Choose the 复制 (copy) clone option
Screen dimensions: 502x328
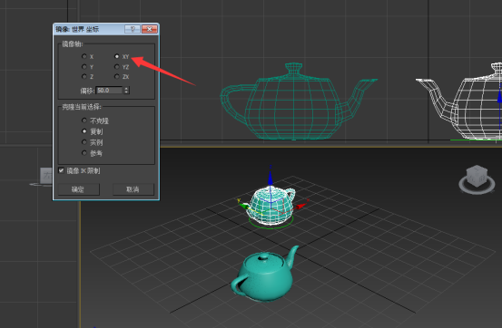click(84, 131)
